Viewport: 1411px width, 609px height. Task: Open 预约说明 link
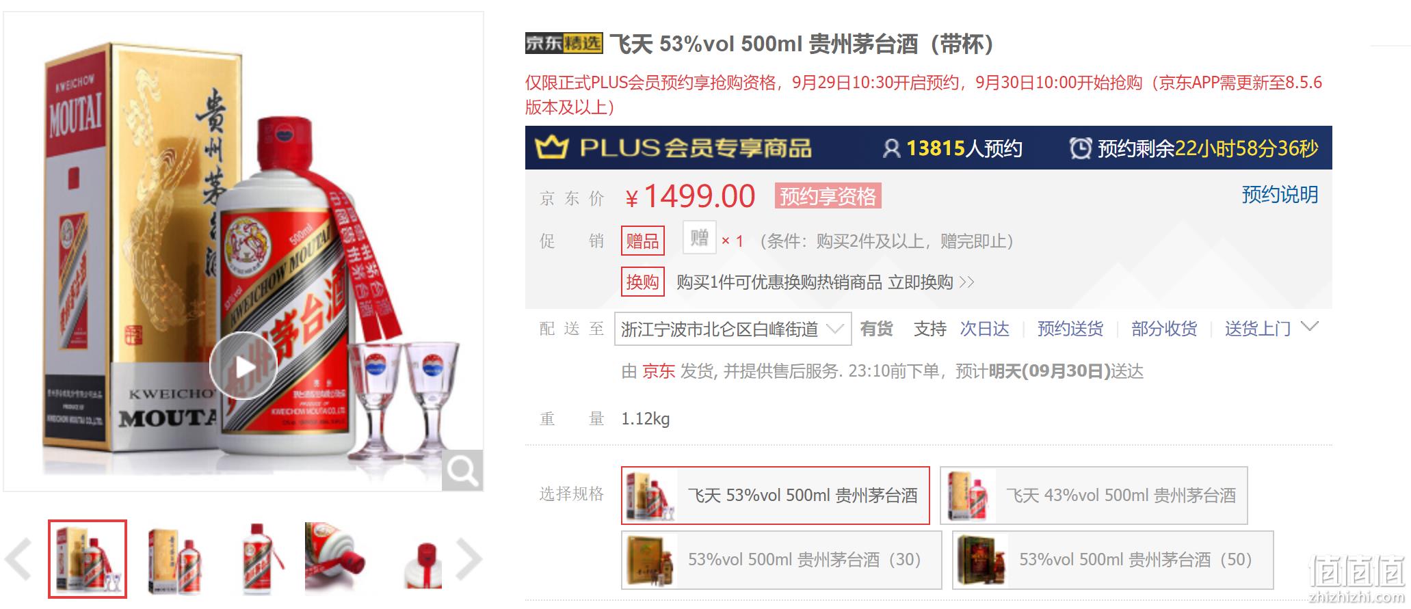(x=1280, y=195)
